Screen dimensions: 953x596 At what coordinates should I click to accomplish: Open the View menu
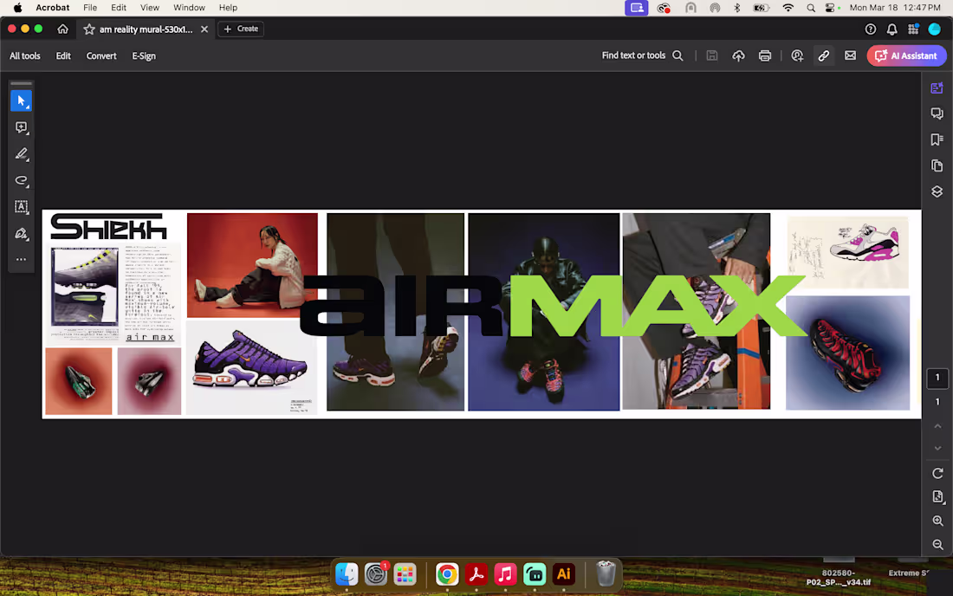click(150, 7)
